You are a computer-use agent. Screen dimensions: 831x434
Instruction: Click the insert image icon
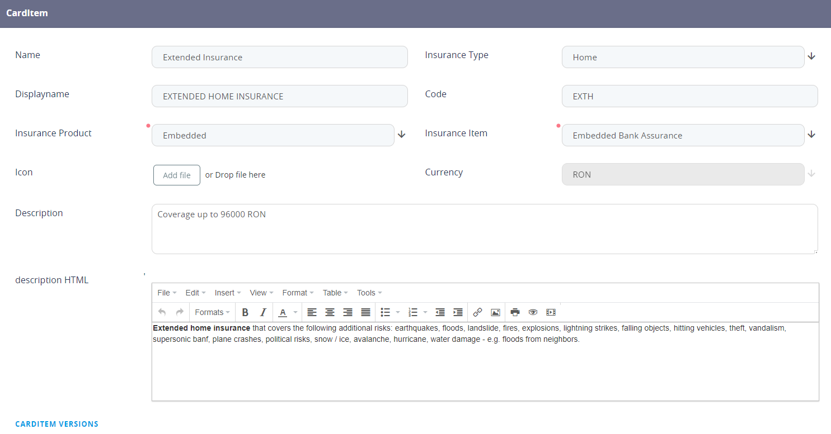click(495, 312)
